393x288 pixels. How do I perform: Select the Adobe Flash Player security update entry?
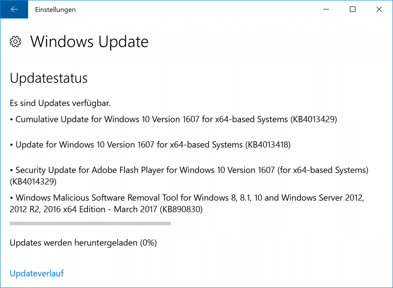(189, 176)
